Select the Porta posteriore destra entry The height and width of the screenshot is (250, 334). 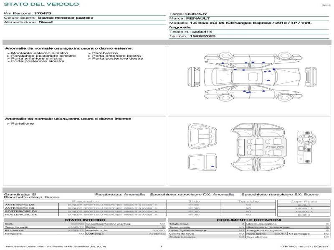click(118, 58)
